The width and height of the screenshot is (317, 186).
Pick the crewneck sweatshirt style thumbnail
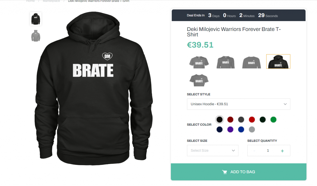tap(251, 62)
